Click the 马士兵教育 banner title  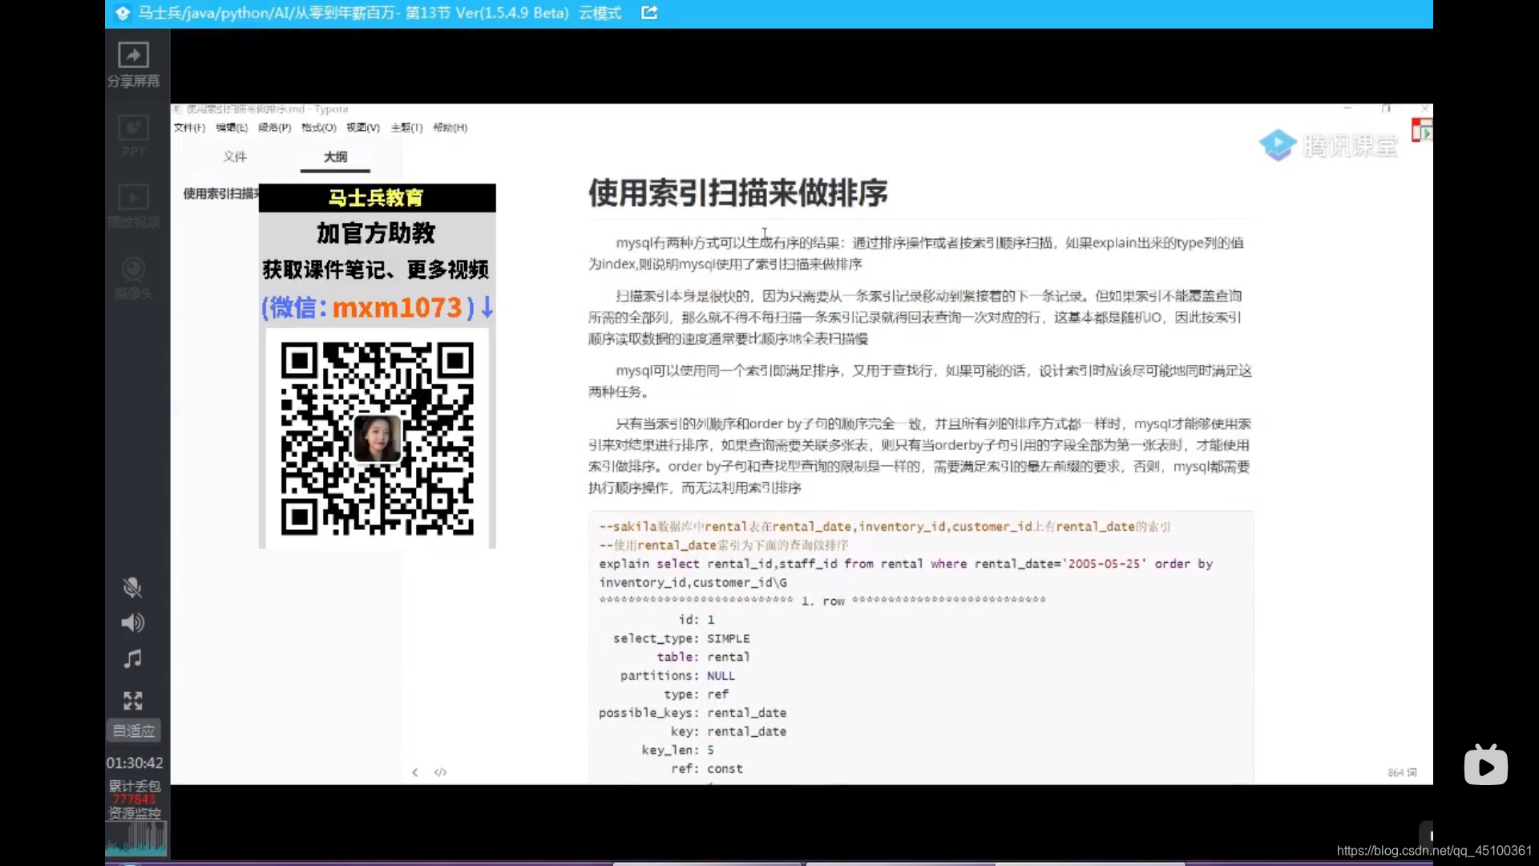pyautogui.click(x=376, y=197)
